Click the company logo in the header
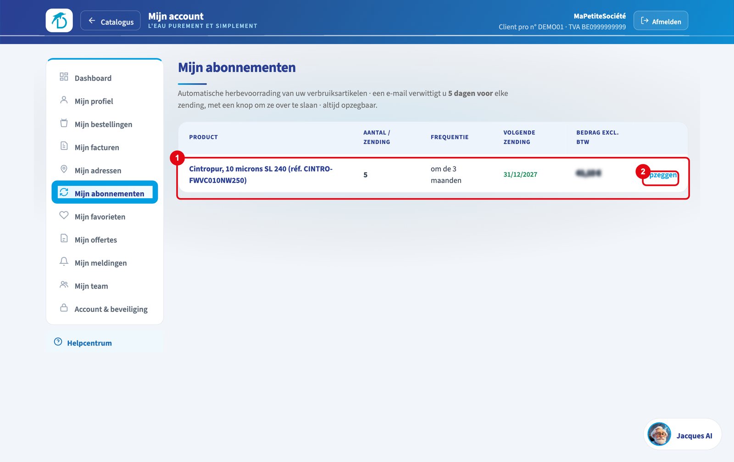Screen dimensions: 734x462 pyautogui.click(x=59, y=21)
